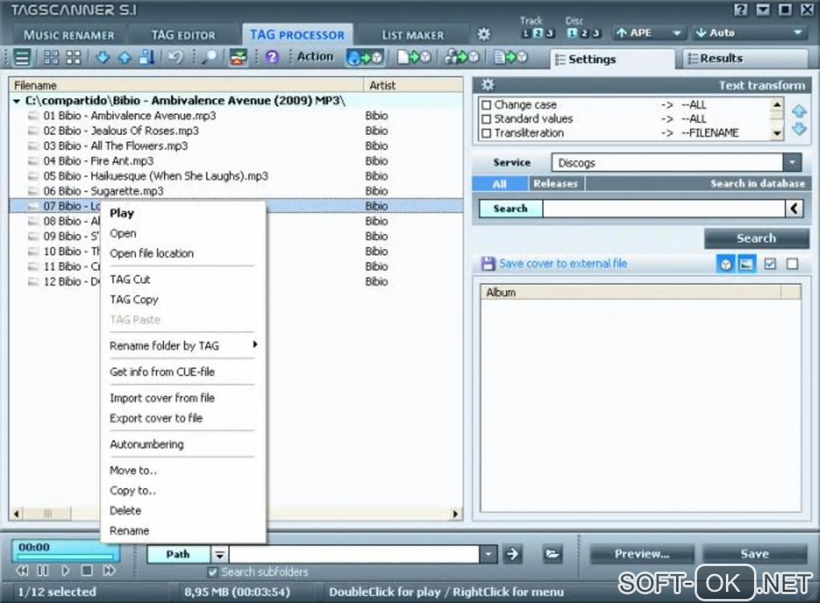Screen dimensions: 820x603
Task: Click the select-all files grid icon
Action: point(51,57)
